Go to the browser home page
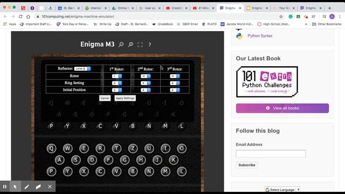This screenshot has width=345, height=194. (28, 17)
